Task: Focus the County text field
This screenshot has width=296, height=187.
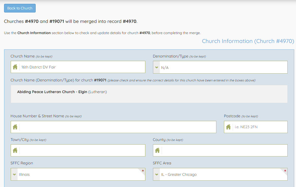Action: [224, 150]
